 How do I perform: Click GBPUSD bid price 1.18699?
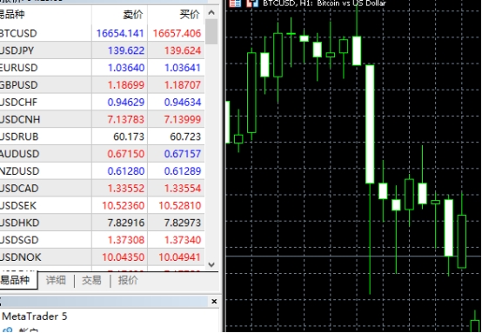(126, 85)
